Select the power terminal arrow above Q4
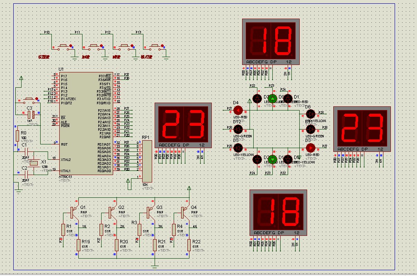 point(189,188)
